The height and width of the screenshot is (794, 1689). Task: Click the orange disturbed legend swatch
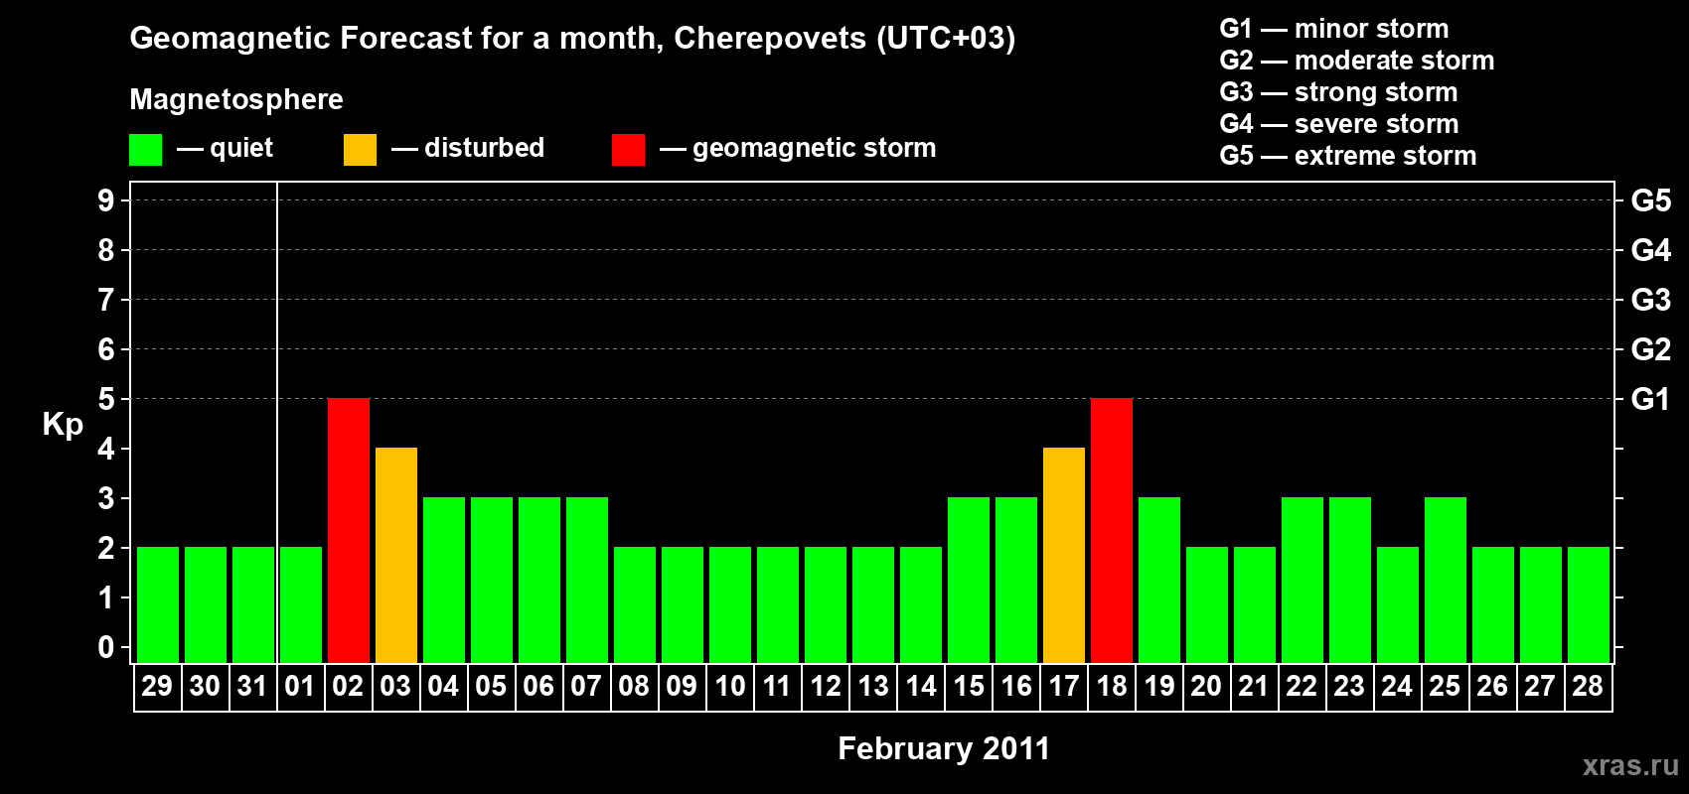click(360, 150)
